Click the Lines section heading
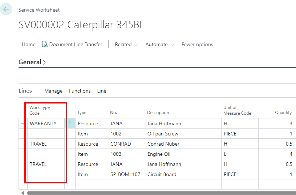The image size is (296, 195). [x=25, y=91]
